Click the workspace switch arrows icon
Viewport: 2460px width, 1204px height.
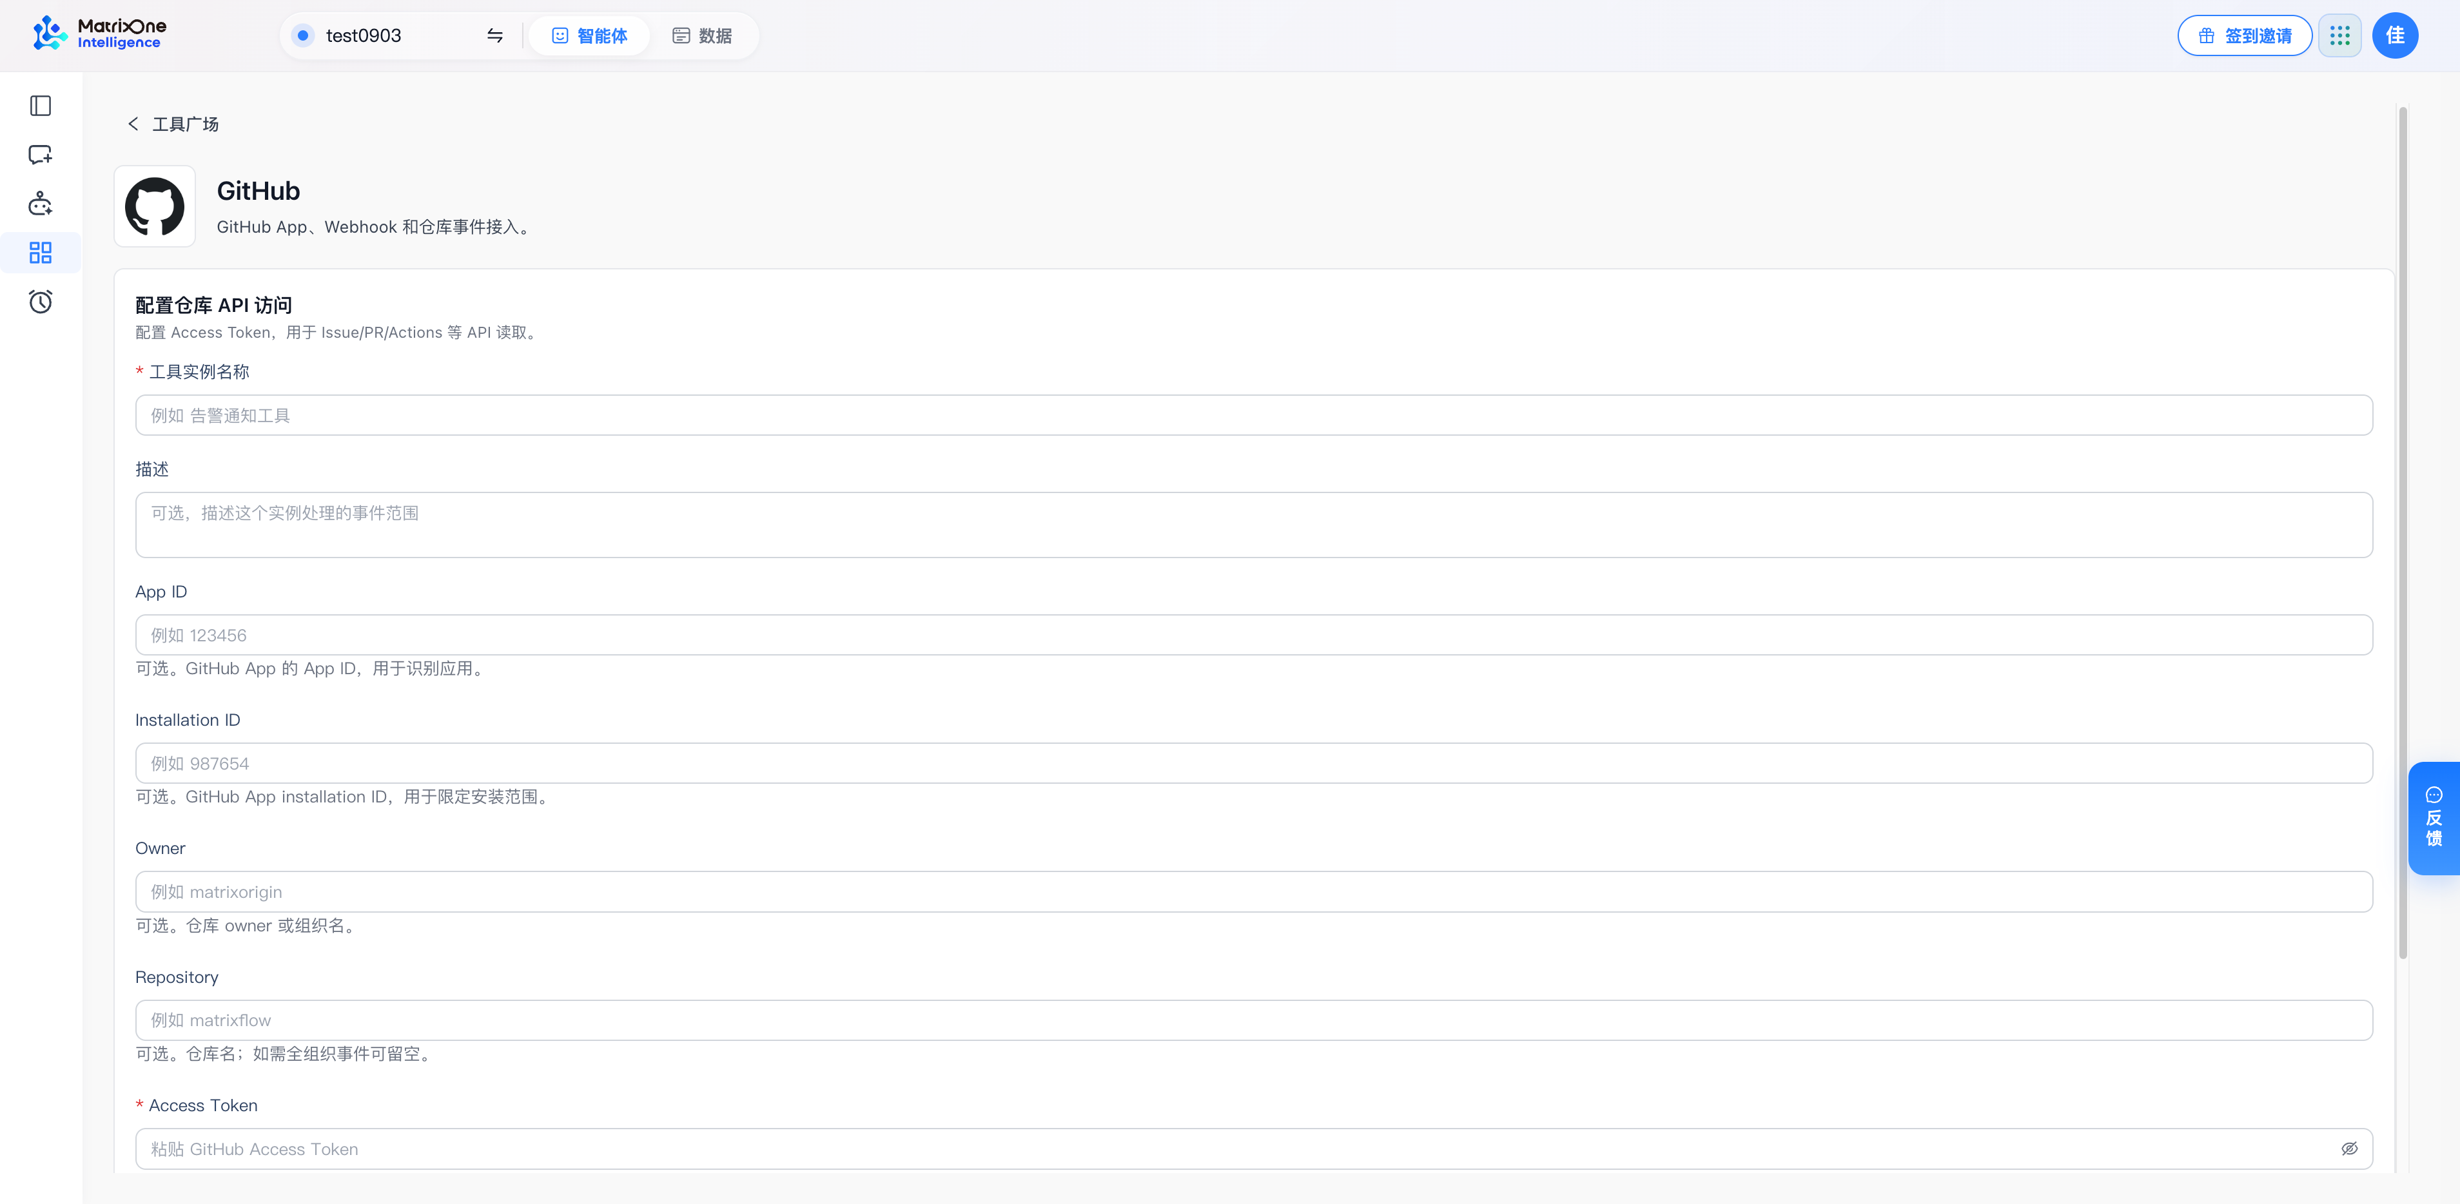coord(494,35)
